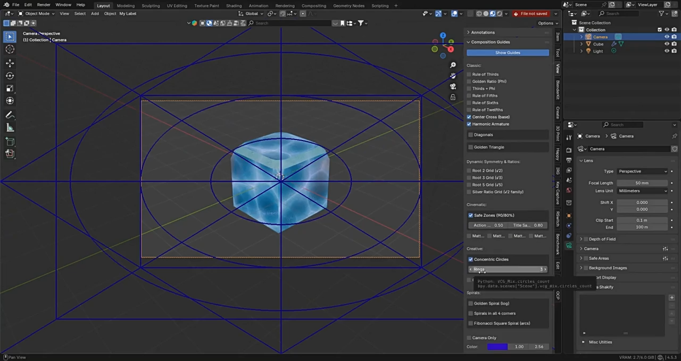Disable Concentric Circles overlay

point(470,259)
